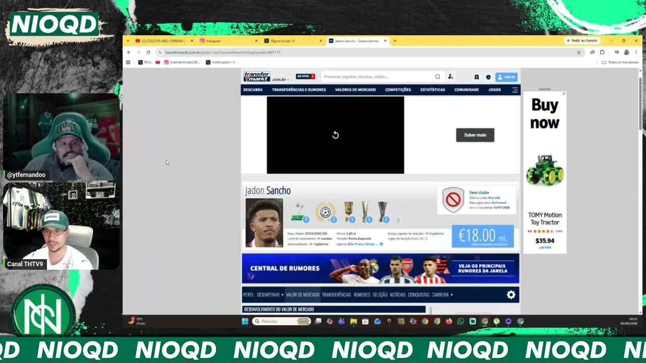Click the apps grid icon in bookmarks bar
The image size is (646, 363).
coord(128,63)
